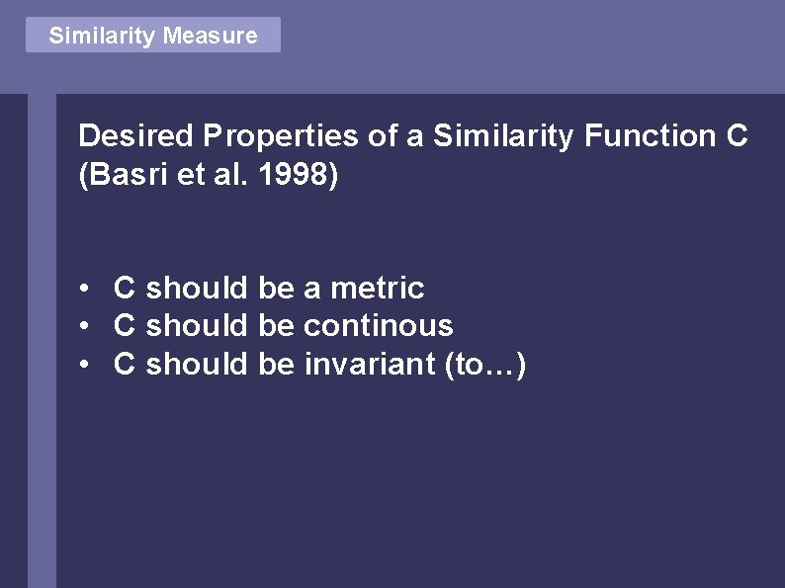Click the '(to…)' text in the last bullet

tap(485, 365)
